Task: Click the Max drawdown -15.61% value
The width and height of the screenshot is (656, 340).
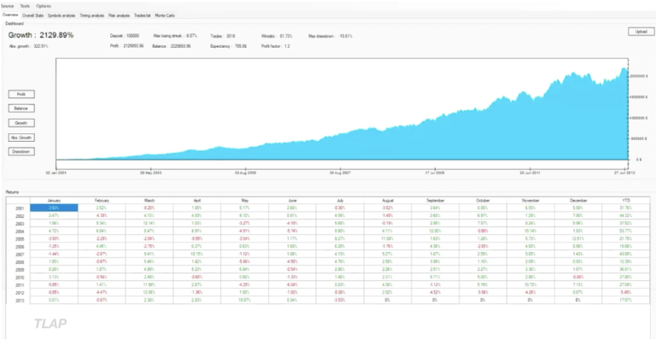Action: coord(330,36)
